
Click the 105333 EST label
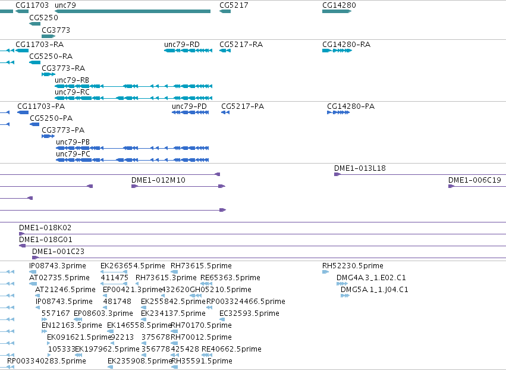pos(61,349)
